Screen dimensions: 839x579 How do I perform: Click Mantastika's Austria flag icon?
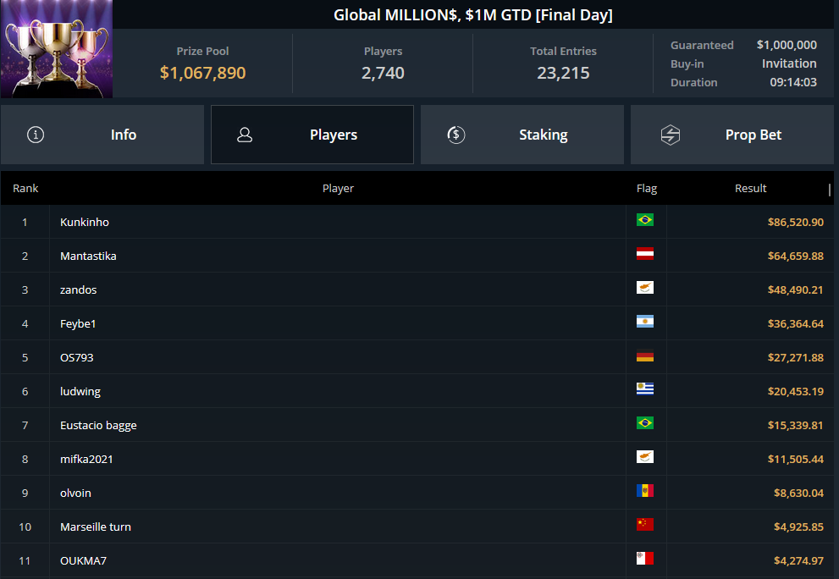pyautogui.click(x=645, y=254)
